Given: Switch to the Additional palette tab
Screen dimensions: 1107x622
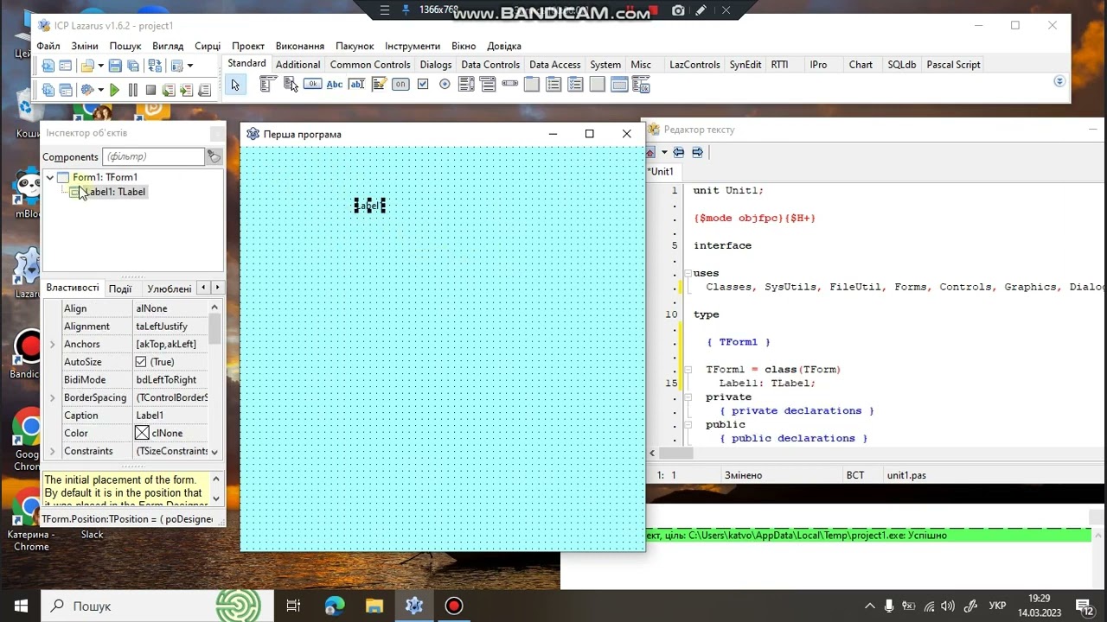Looking at the screenshot, I should (298, 65).
